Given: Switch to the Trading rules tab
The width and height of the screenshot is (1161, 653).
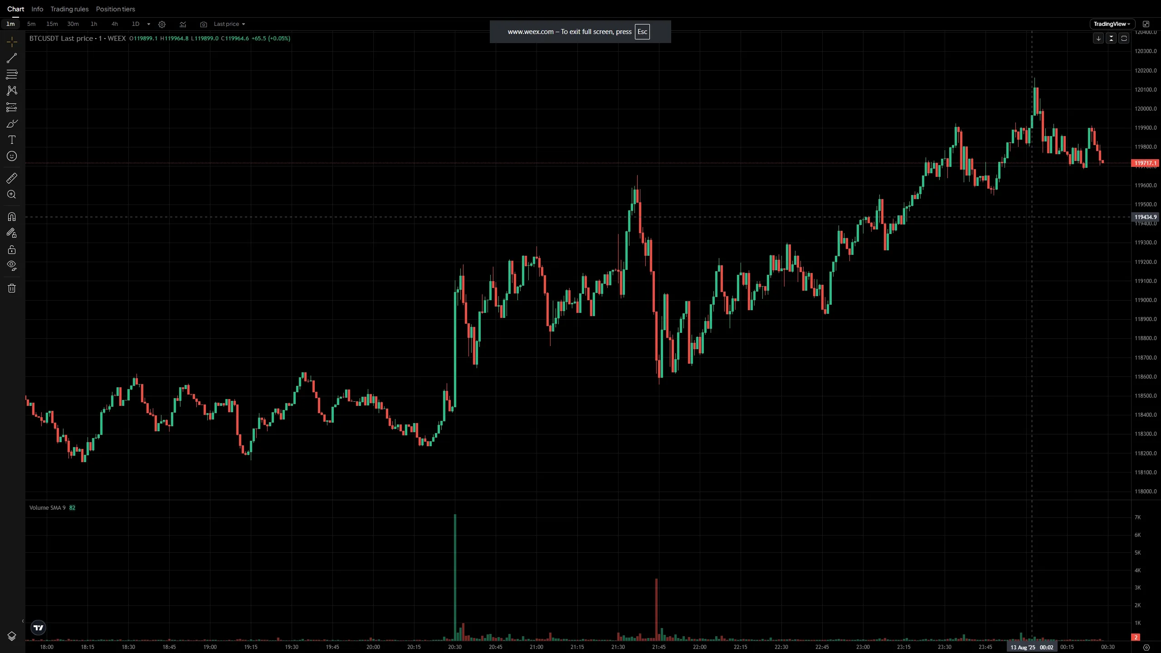Looking at the screenshot, I should [x=69, y=9].
